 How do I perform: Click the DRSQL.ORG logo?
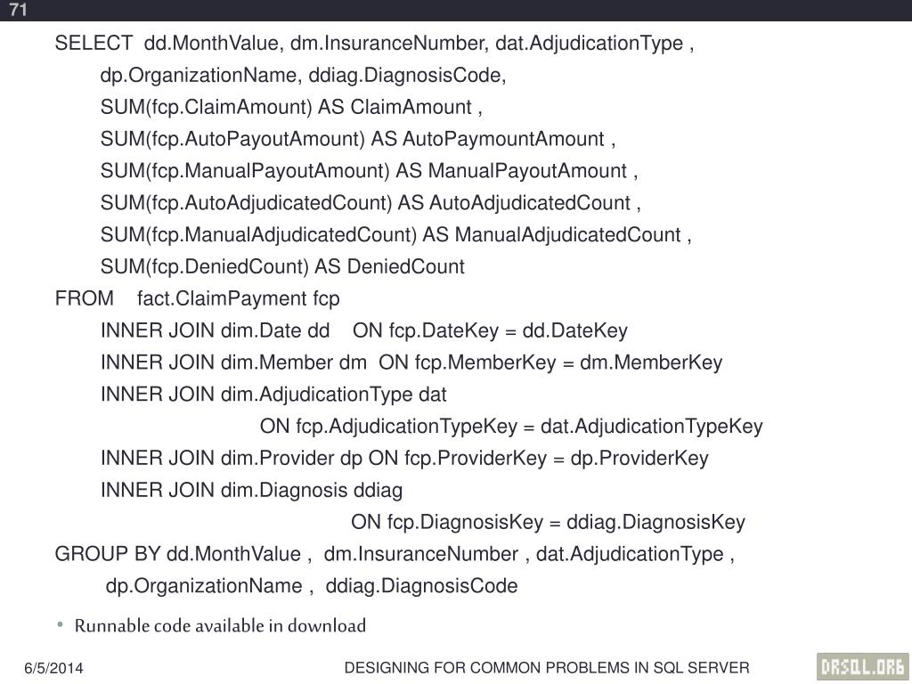coord(863,666)
